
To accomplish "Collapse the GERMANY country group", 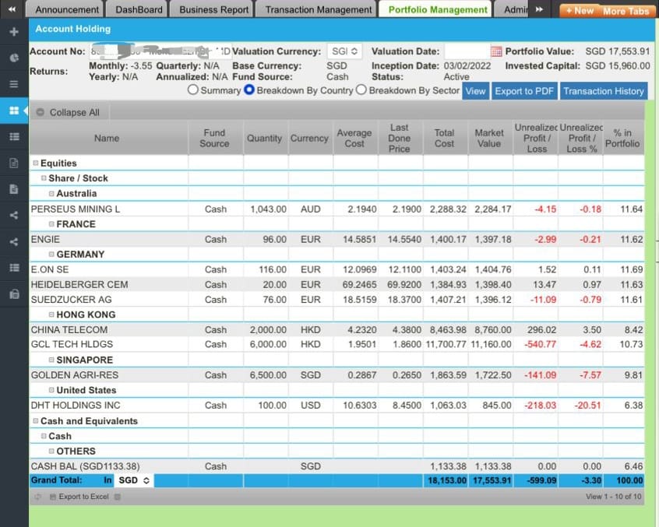I will click(x=51, y=255).
